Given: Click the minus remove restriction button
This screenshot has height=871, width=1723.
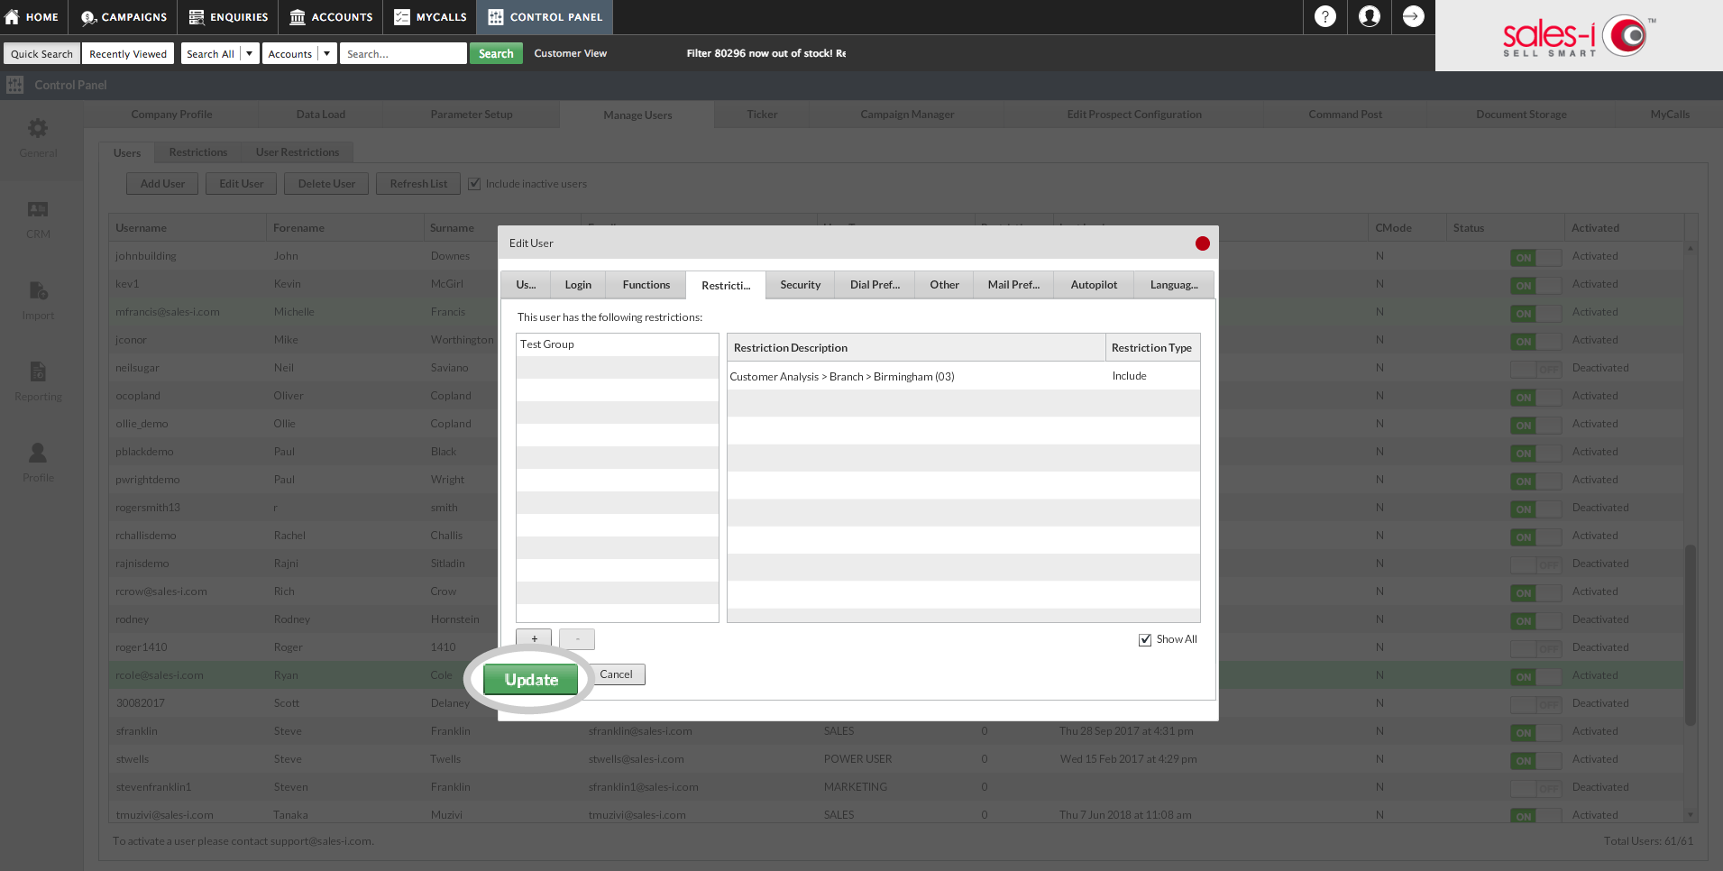Looking at the screenshot, I should pyautogui.click(x=577, y=639).
